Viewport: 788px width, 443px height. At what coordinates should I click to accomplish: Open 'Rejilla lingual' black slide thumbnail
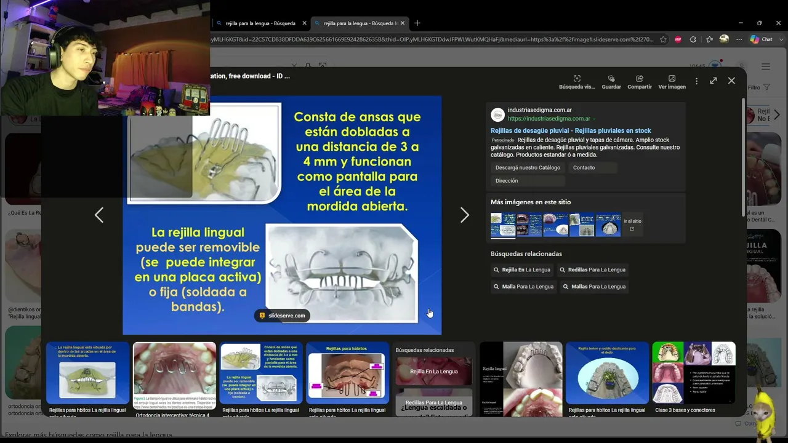coord(521,379)
